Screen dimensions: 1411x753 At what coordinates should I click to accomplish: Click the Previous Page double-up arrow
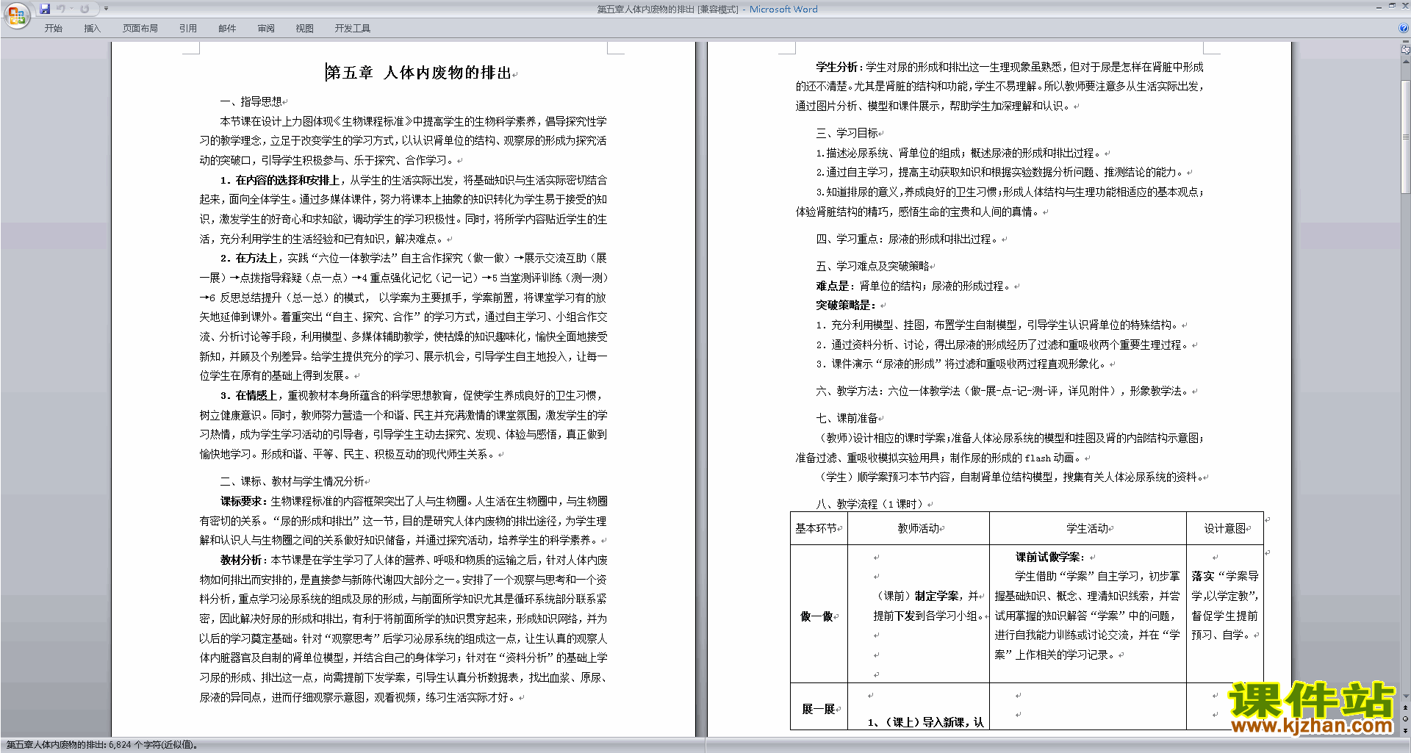[1406, 708]
